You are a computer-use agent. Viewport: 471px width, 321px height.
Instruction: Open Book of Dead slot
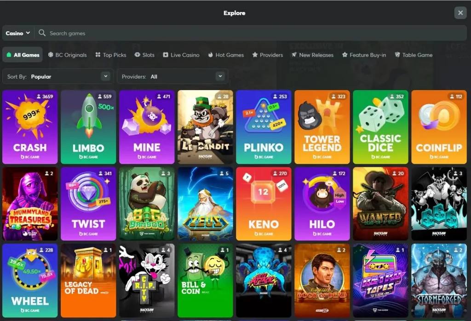pyautogui.click(x=322, y=281)
